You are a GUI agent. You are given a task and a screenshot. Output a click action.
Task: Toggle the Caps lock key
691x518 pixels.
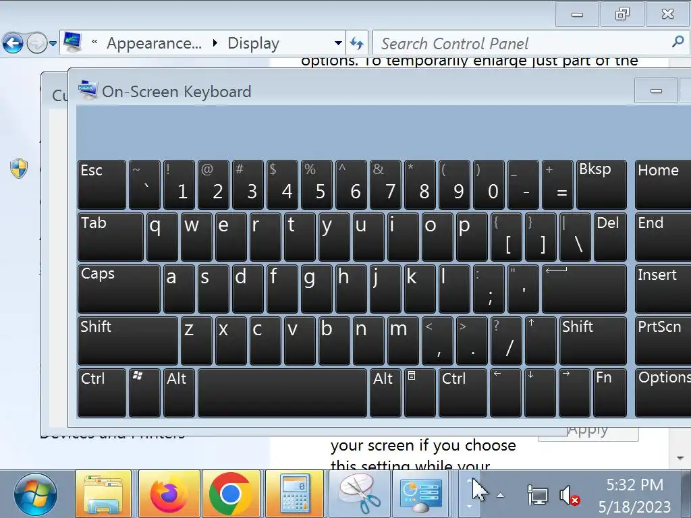point(119,289)
